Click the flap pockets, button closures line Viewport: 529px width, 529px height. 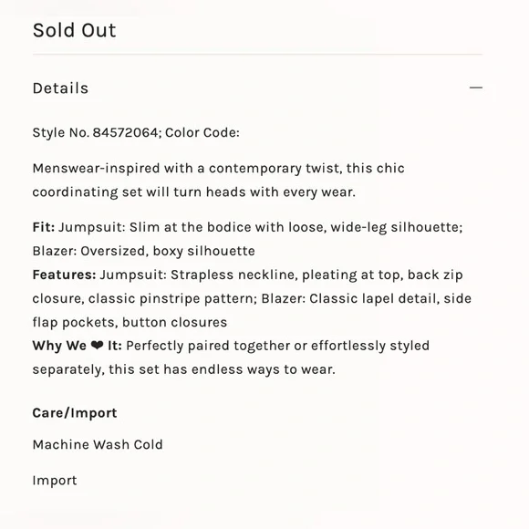(130, 322)
